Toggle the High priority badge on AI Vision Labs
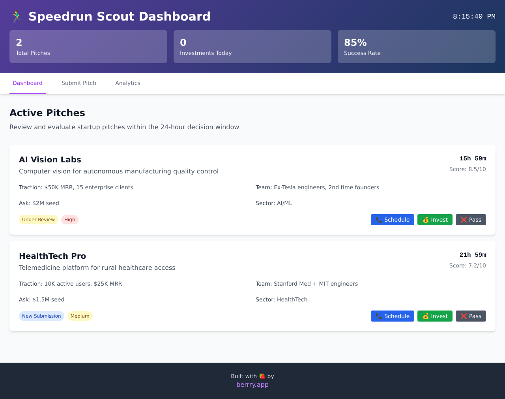This screenshot has width=505, height=399. click(x=69, y=219)
